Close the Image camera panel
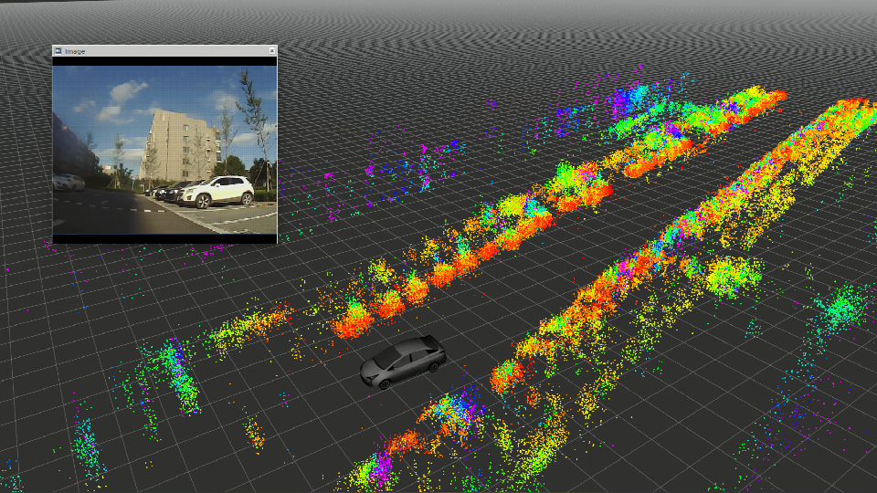Viewport: 877px width, 493px height. point(271,51)
